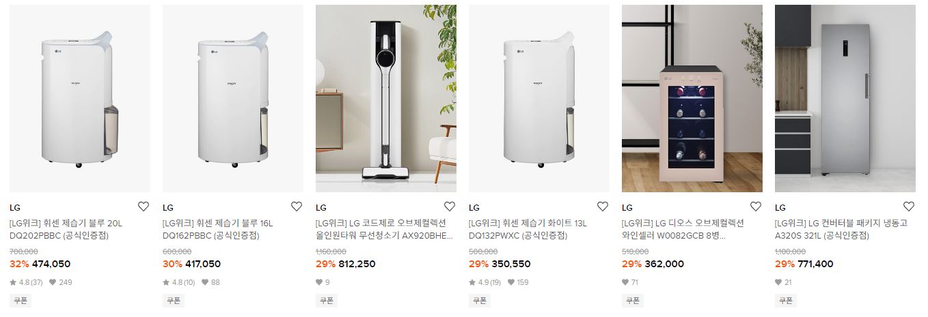Viewport: 928px width, 317px height.
Task: Click the star rating 4.9(19)
Action: [485, 282]
